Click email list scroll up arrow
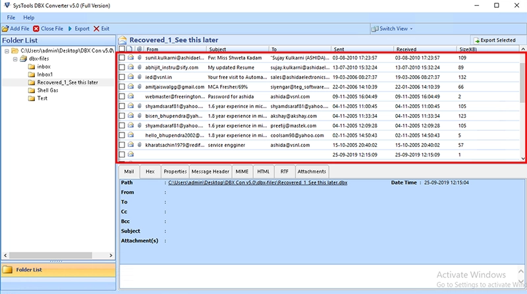This screenshot has width=527, height=294. tap(523, 49)
